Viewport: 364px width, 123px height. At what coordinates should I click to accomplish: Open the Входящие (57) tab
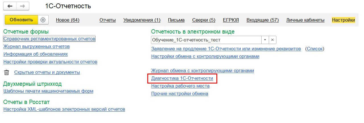262,20
